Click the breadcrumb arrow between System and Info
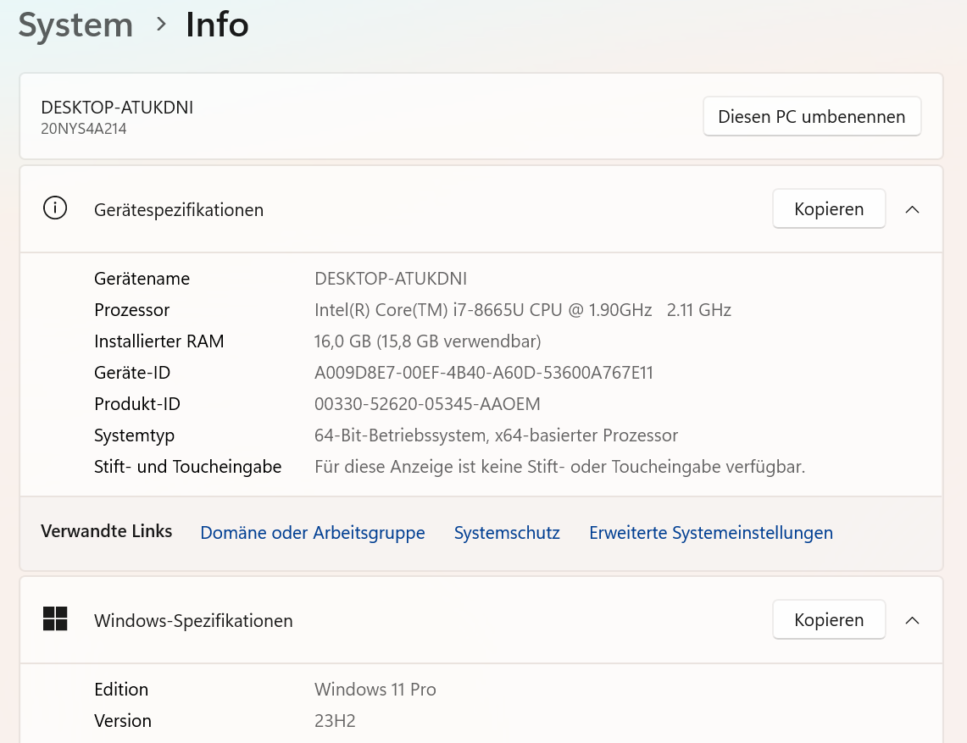Screen dimensions: 967x743 pos(161,25)
